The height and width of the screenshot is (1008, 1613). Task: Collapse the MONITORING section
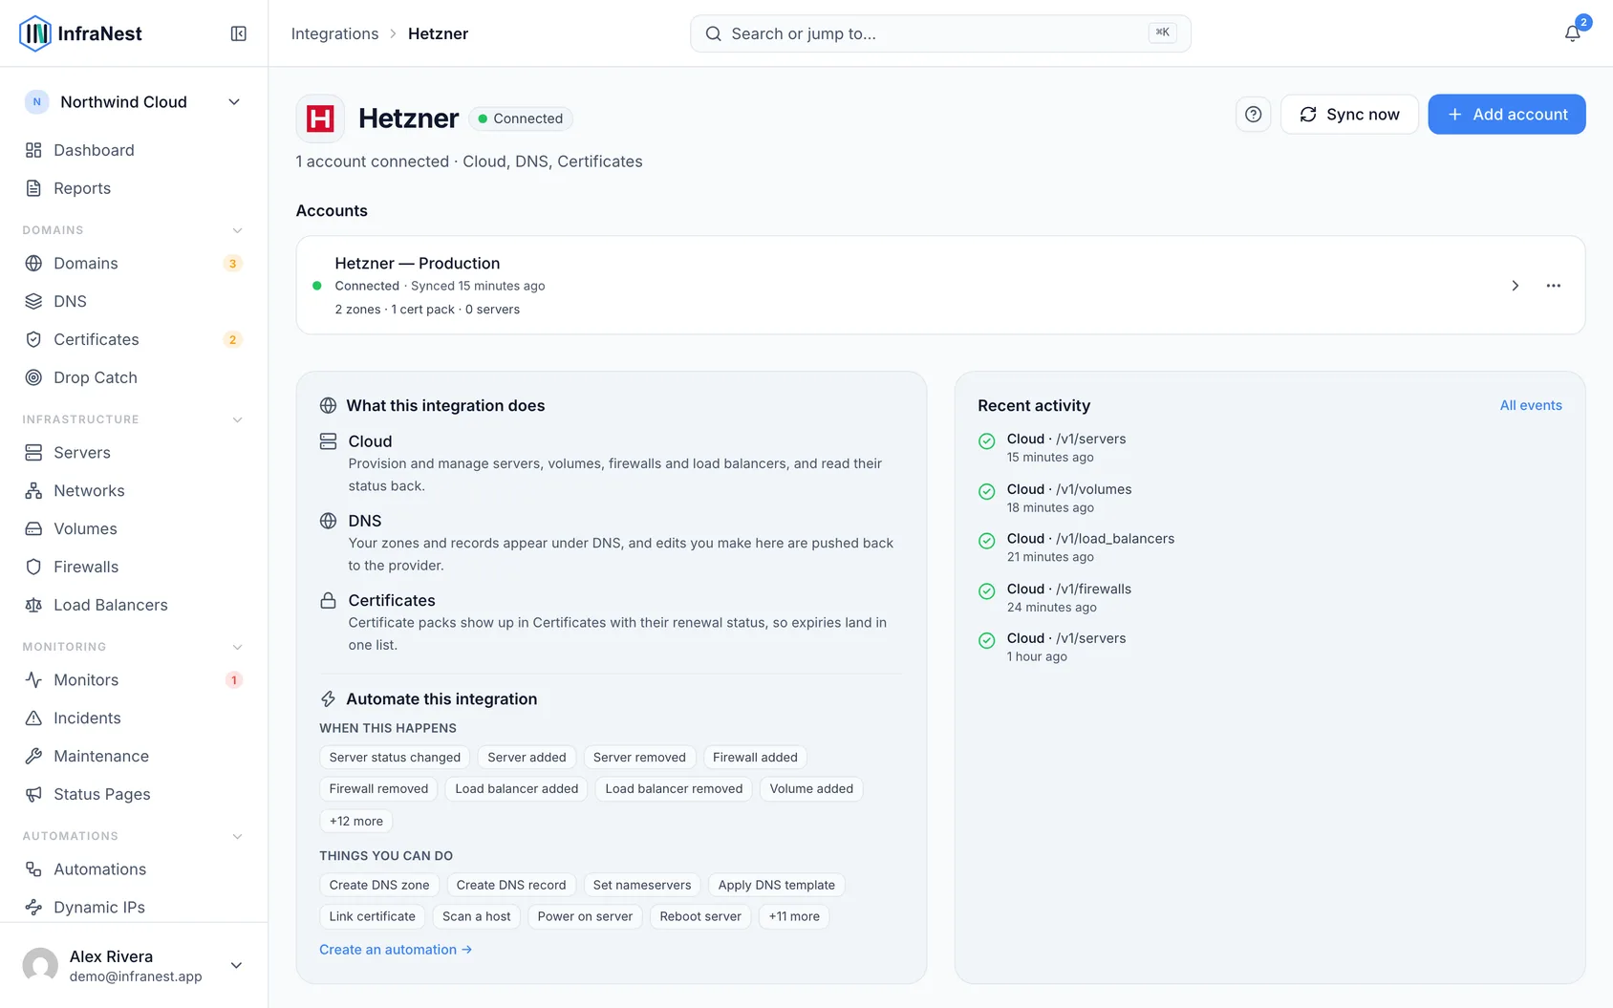[237, 647]
